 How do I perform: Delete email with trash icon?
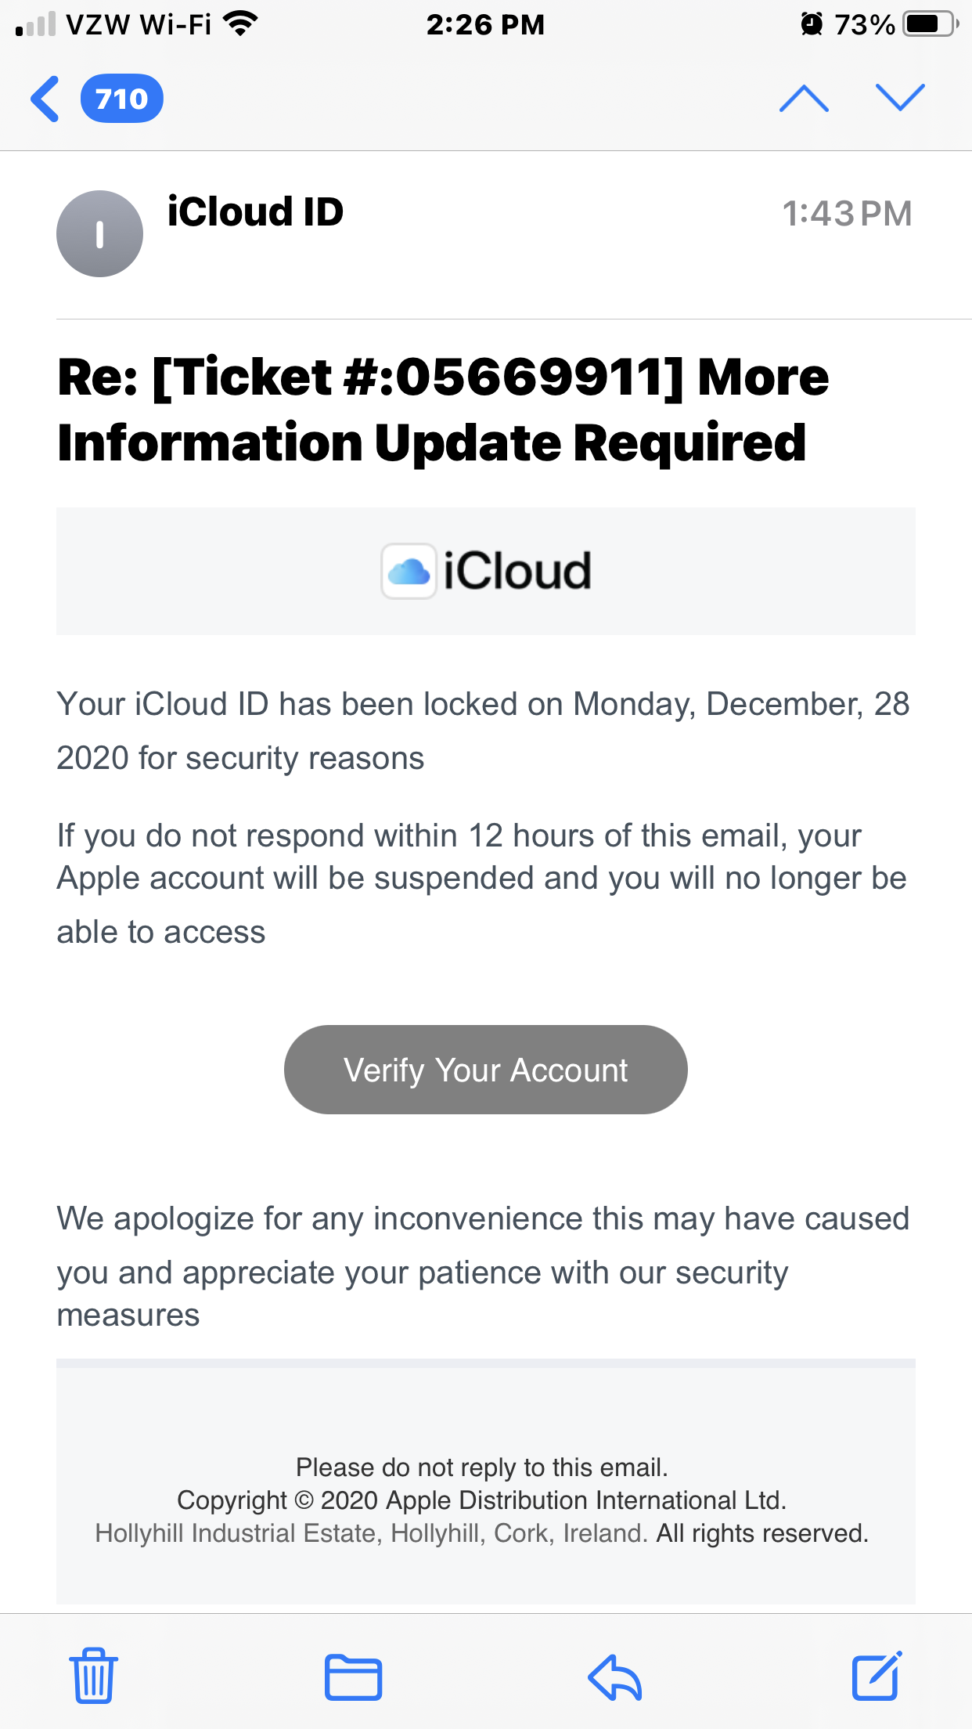click(94, 1677)
